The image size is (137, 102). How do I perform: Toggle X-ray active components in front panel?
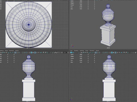[x=57, y=52]
